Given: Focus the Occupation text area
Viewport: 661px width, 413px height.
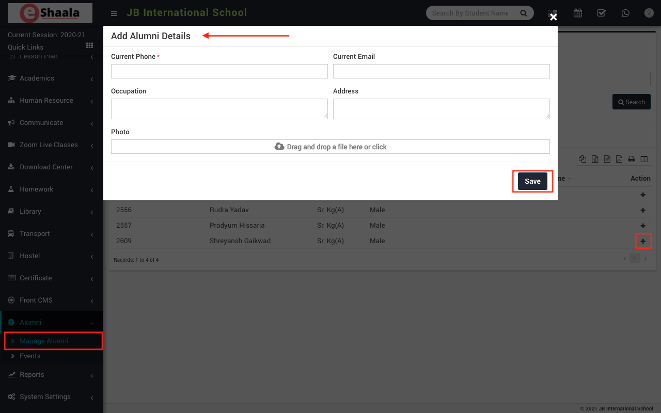Looking at the screenshot, I should coord(219,109).
